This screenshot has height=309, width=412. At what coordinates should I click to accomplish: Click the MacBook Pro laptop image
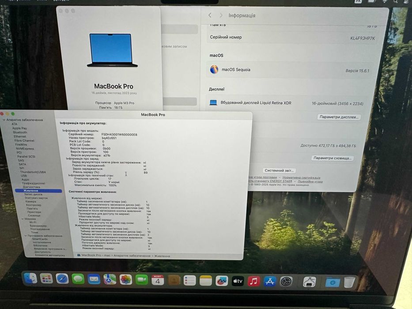112,50
